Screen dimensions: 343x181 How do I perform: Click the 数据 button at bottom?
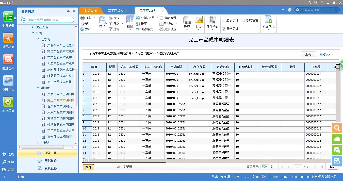(88, 167)
